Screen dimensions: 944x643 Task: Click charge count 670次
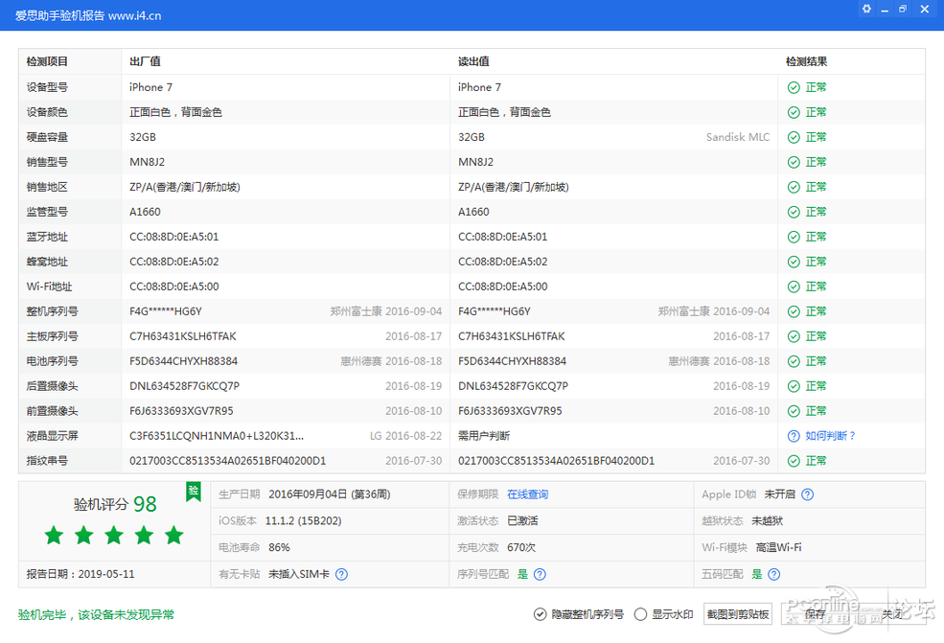[520, 547]
